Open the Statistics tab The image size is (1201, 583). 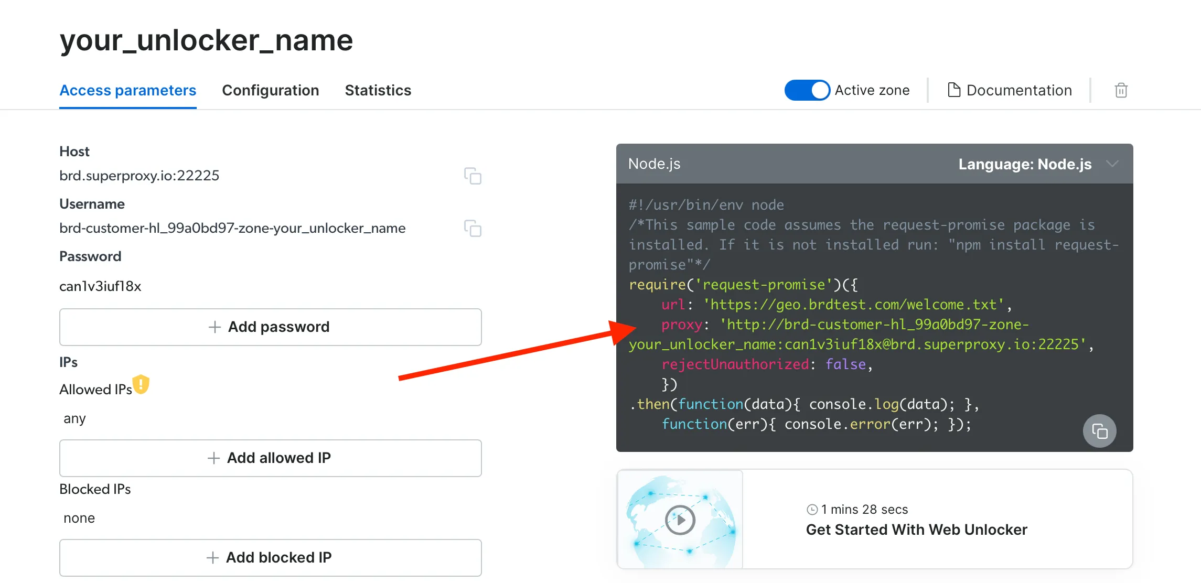(x=378, y=90)
